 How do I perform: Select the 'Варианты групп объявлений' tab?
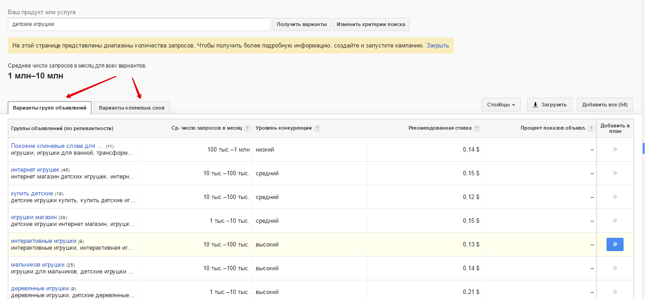pos(49,108)
